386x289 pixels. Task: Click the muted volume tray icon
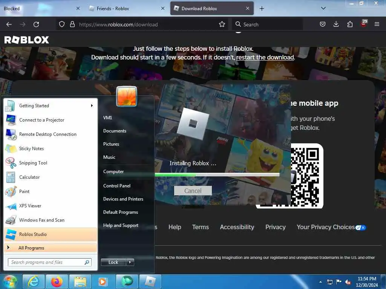[348, 282]
